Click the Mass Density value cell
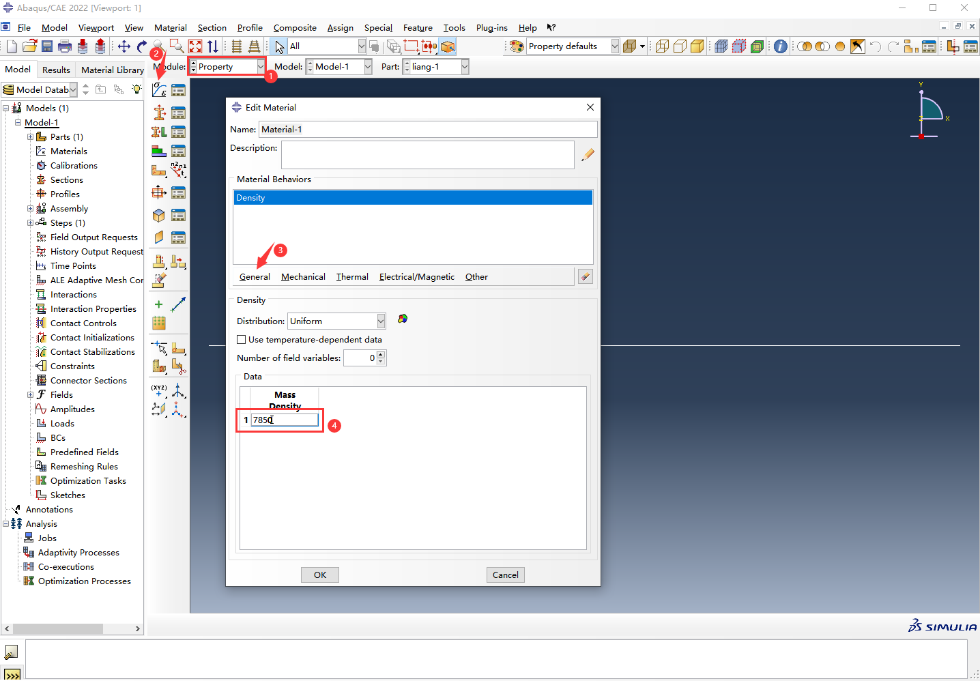The height and width of the screenshot is (681, 980). tap(285, 420)
